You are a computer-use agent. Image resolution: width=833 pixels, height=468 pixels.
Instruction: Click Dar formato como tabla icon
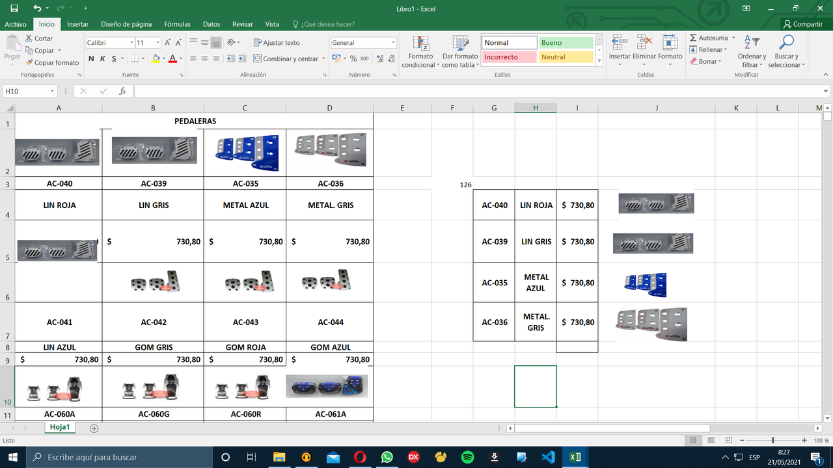(x=460, y=43)
